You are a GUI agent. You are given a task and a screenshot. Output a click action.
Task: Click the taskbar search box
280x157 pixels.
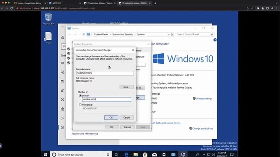[x=81, y=154]
